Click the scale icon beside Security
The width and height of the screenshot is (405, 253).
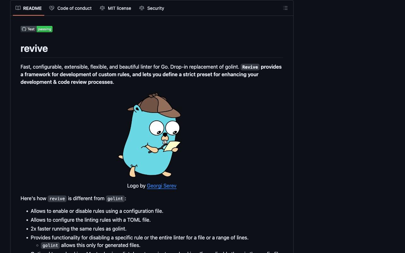(142, 8)
